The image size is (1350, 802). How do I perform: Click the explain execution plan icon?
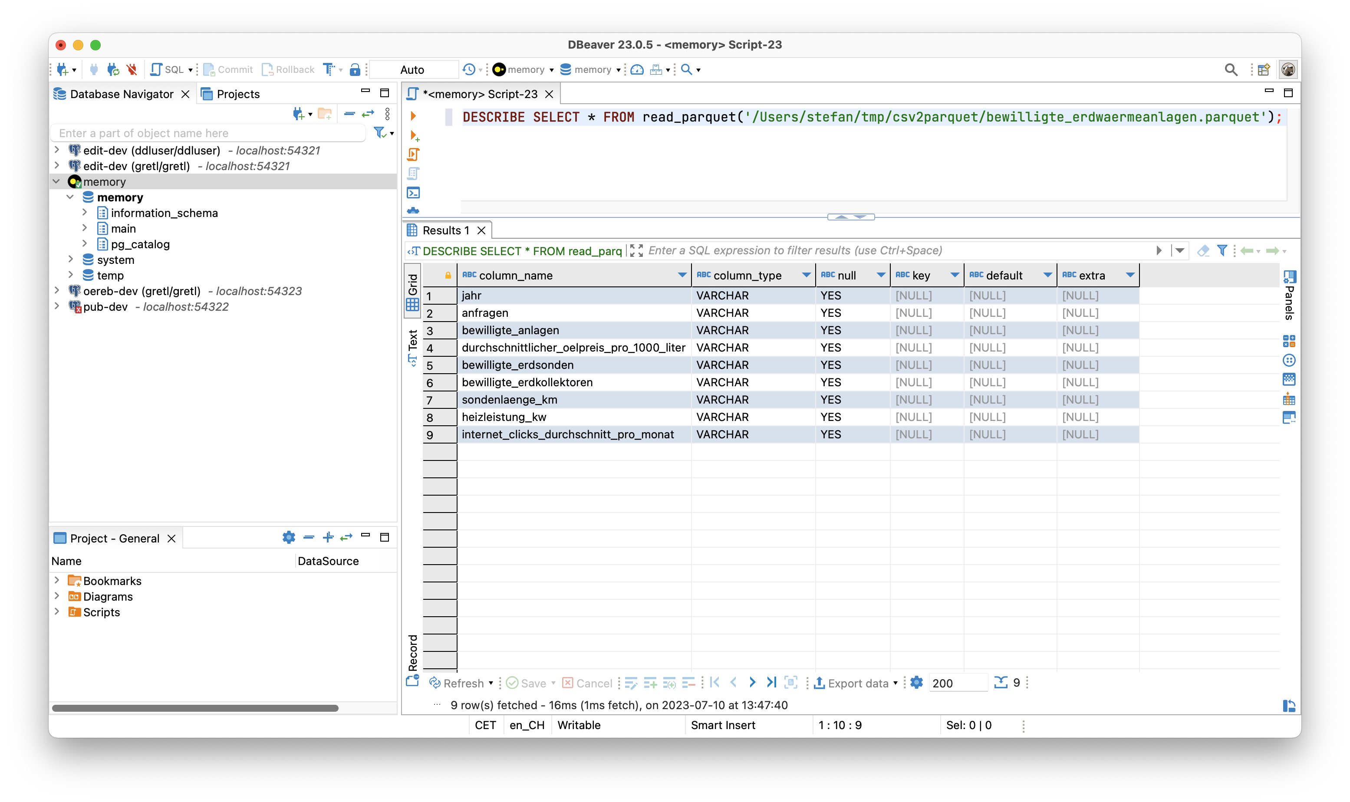tap(413, 174)
